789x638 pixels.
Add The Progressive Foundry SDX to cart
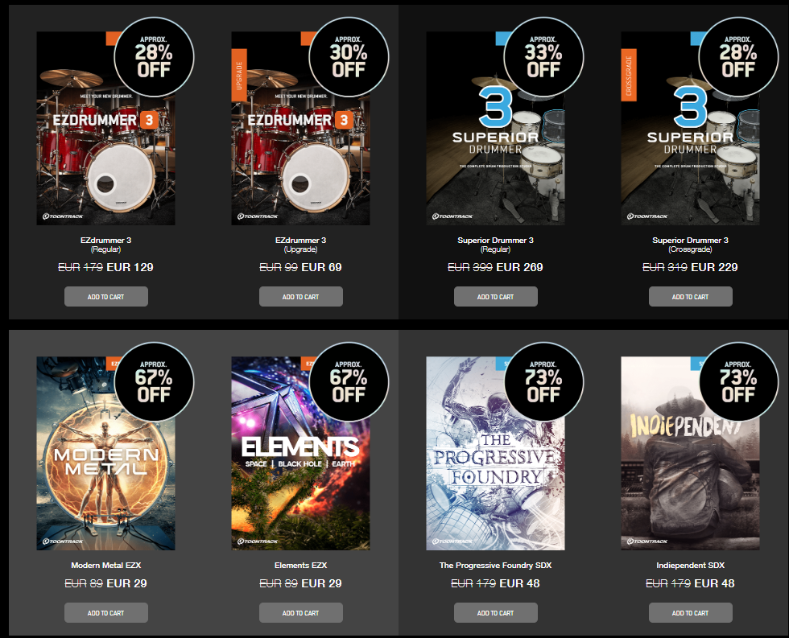[496, 613]
